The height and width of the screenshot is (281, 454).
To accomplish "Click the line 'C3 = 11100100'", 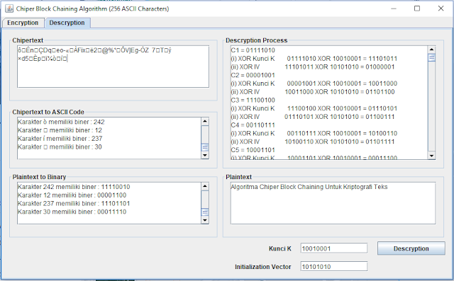I will [x=253, y=101].
